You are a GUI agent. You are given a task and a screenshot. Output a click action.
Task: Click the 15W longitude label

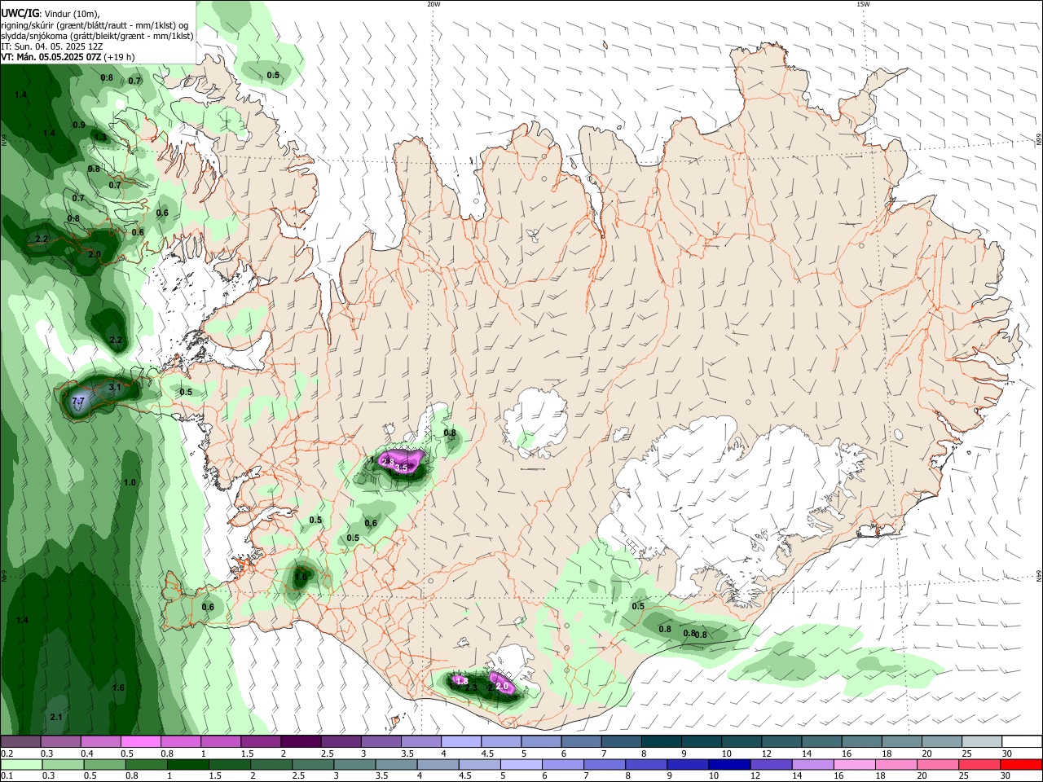(863, 4)
